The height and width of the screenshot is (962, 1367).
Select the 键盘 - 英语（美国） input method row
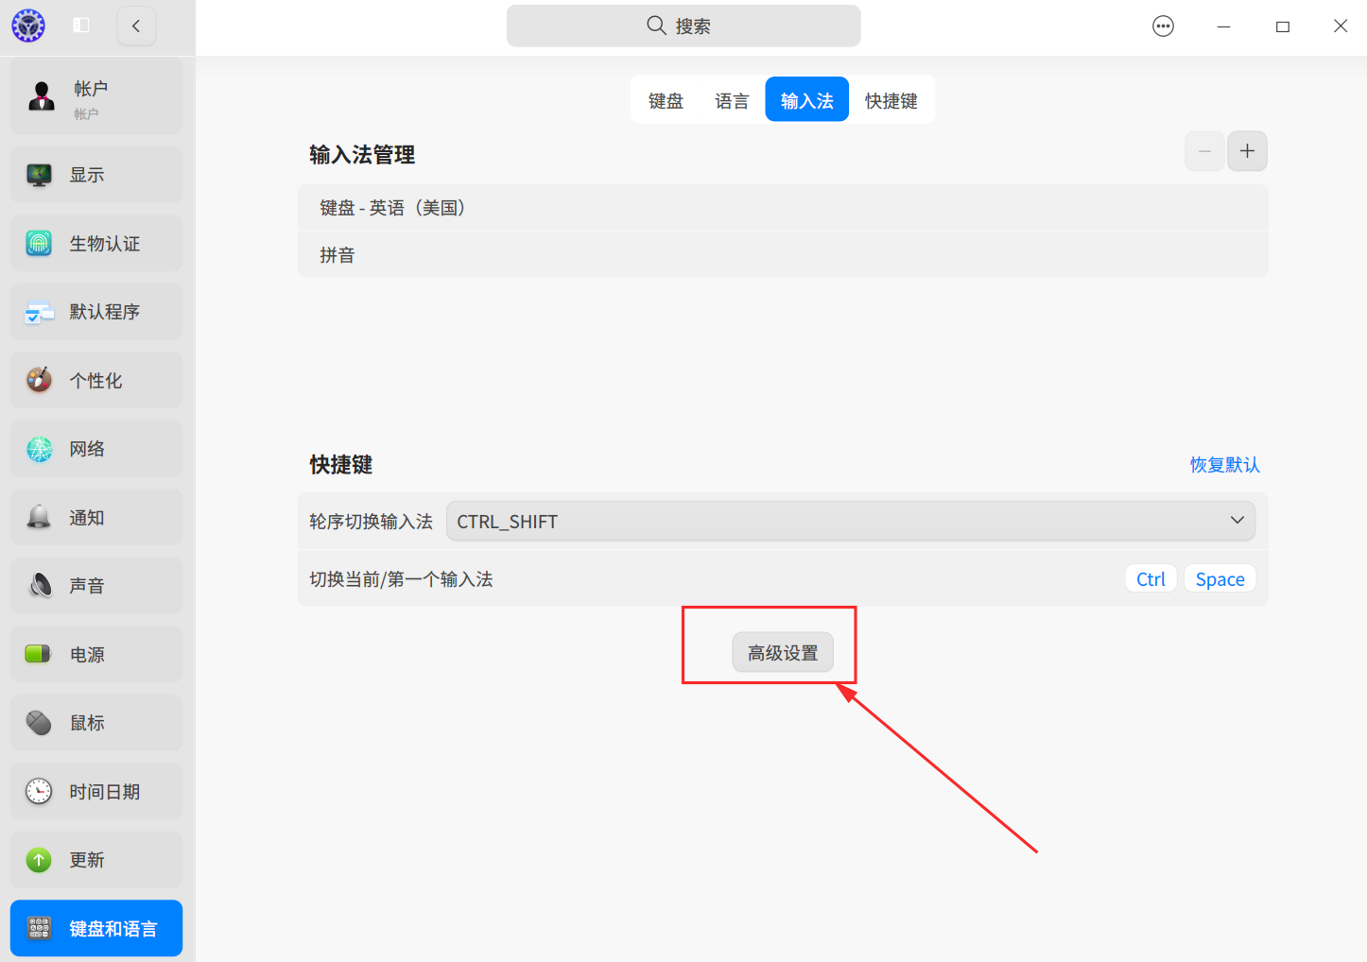coord(783,208)
